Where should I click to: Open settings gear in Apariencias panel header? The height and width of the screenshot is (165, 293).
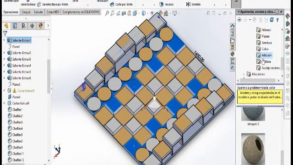[277, 12]
